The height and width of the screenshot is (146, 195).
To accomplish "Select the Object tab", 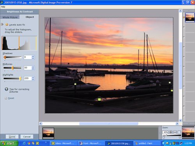I will [x=30, y=17].
